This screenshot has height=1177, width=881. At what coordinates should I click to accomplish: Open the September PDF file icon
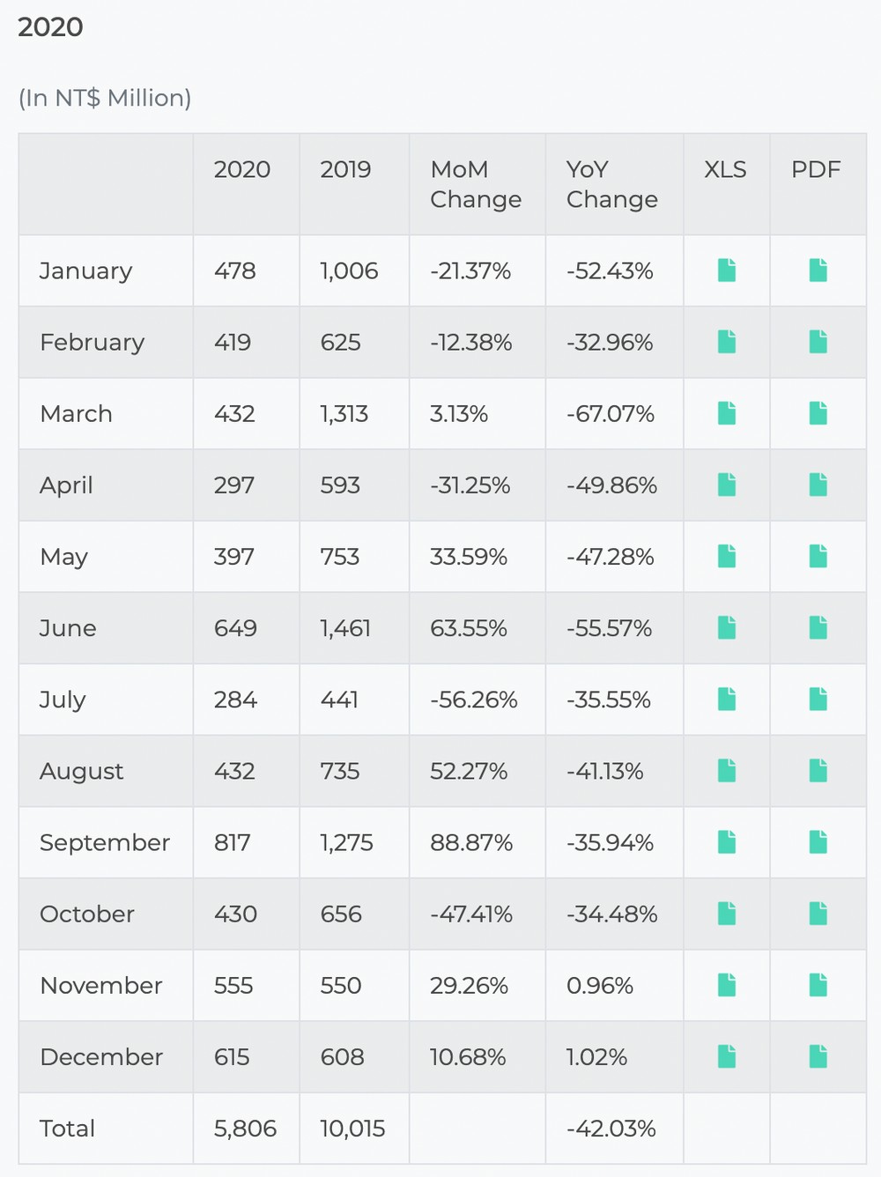[818, 842]
